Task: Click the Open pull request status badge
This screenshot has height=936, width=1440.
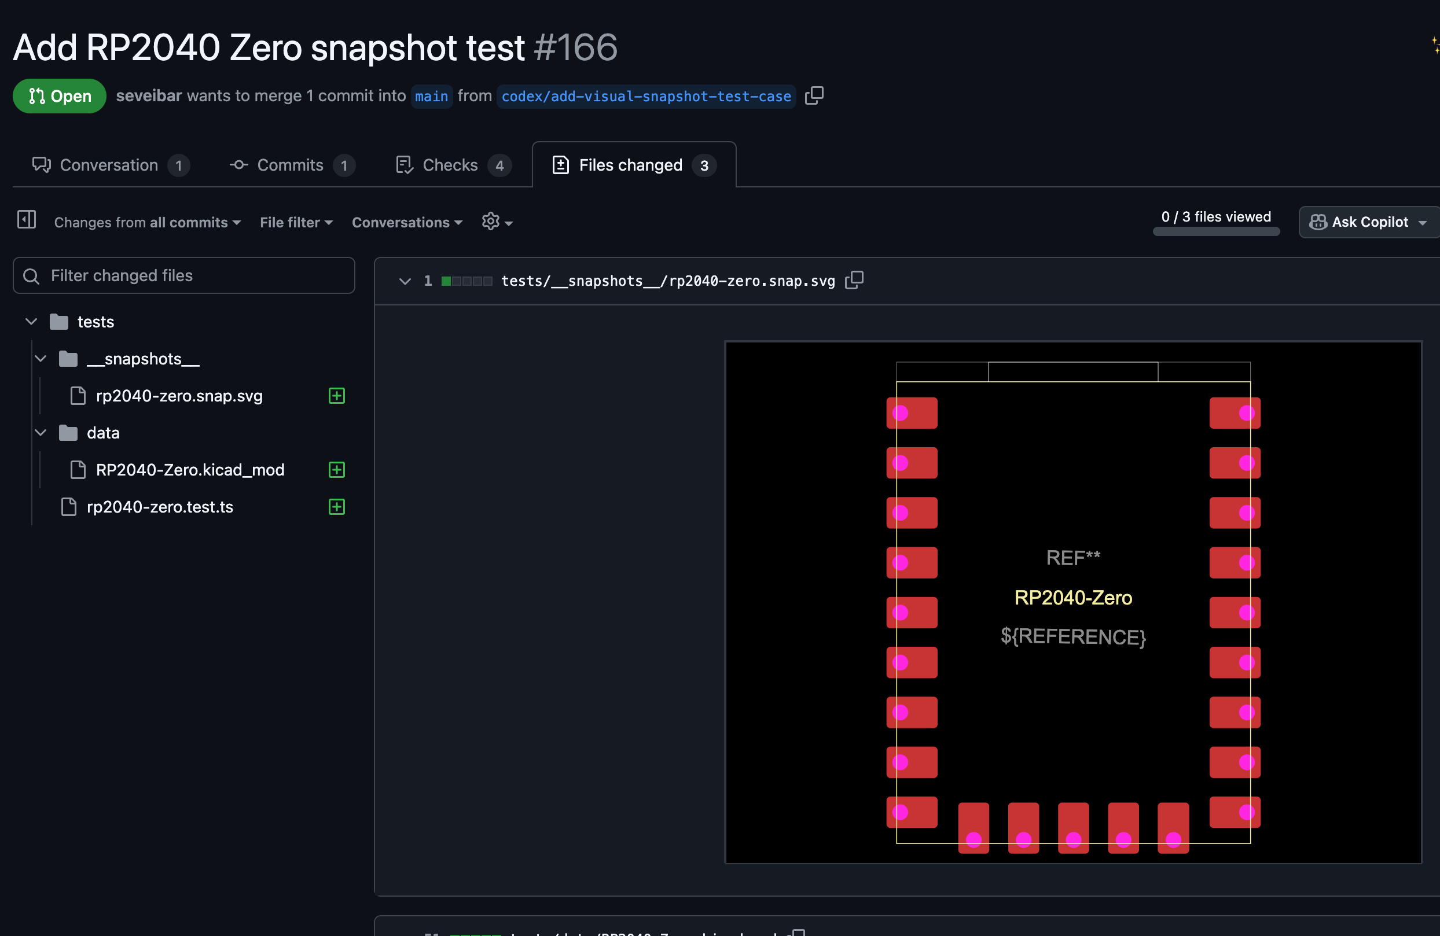Action: pos(59,96)
